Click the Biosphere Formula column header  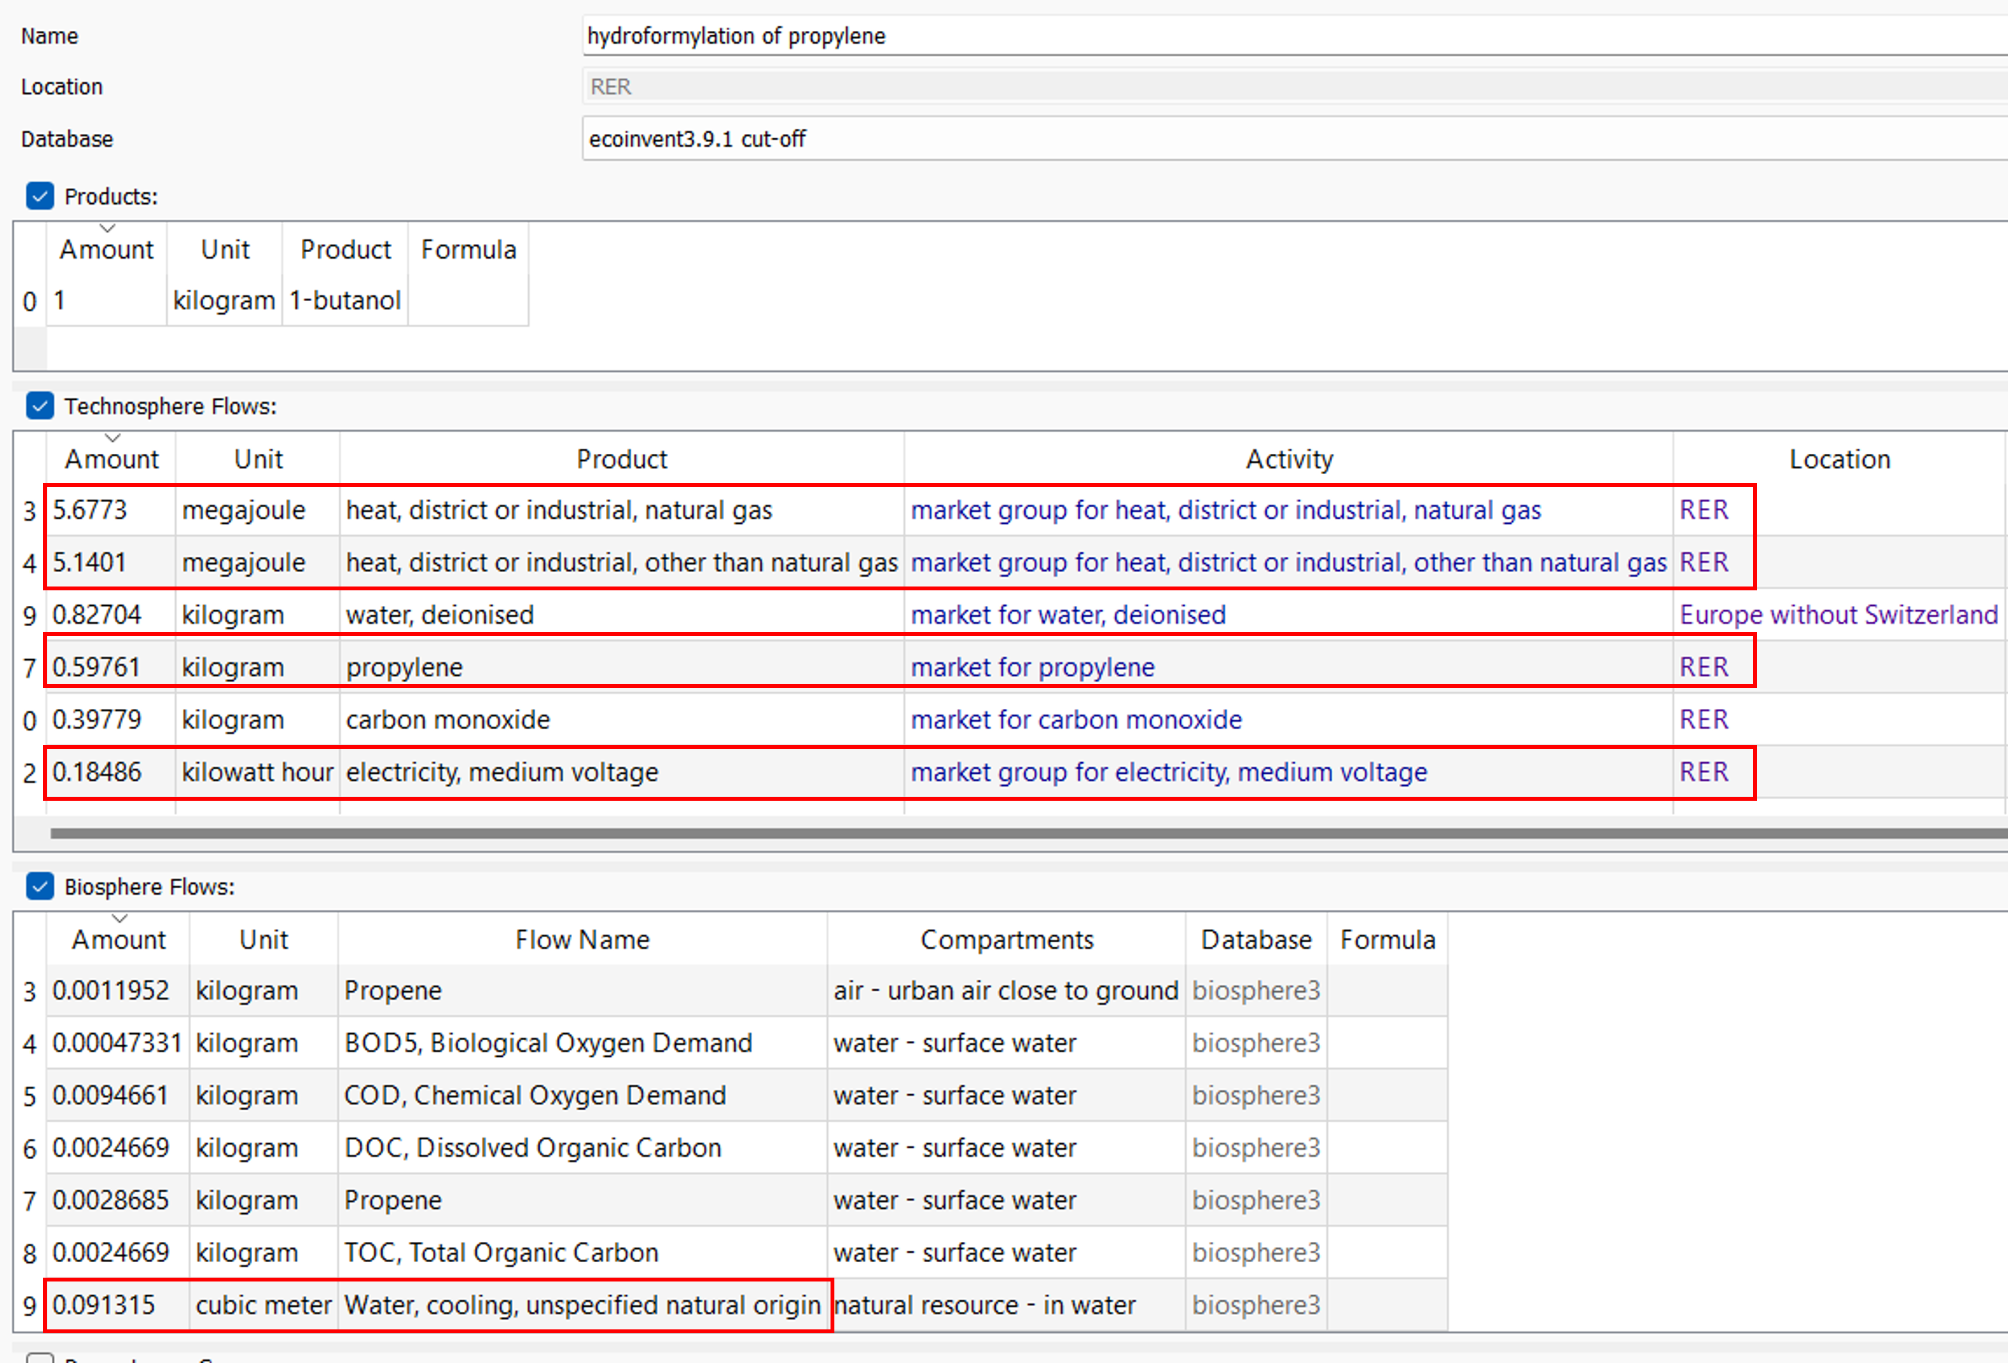pyautogui.click(x=1388, y=939)
